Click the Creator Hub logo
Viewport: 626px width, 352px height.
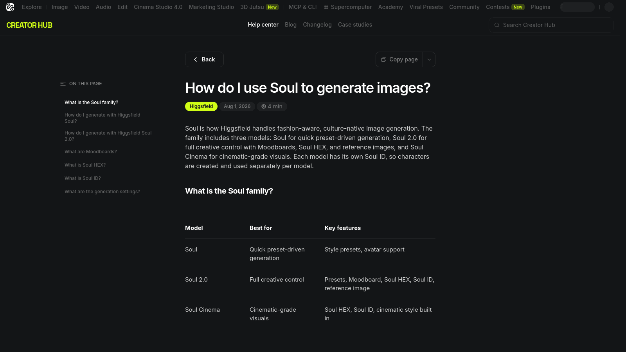(29, 25)
